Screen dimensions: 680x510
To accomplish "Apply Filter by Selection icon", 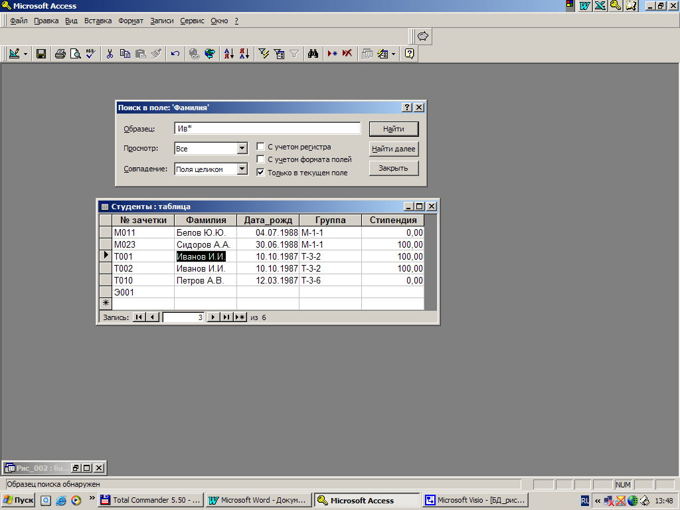I will click(264, 54).
